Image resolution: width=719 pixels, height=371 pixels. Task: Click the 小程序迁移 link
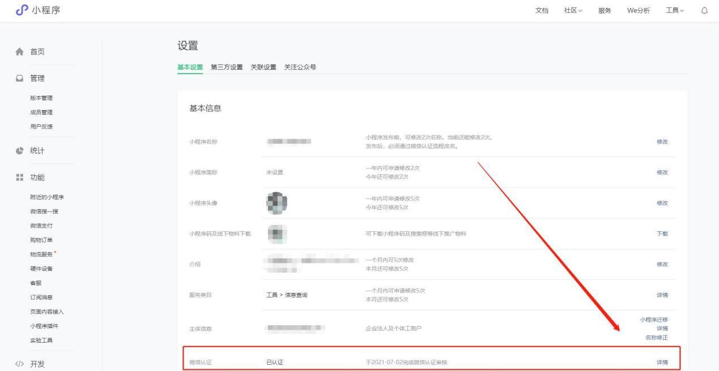656,320
